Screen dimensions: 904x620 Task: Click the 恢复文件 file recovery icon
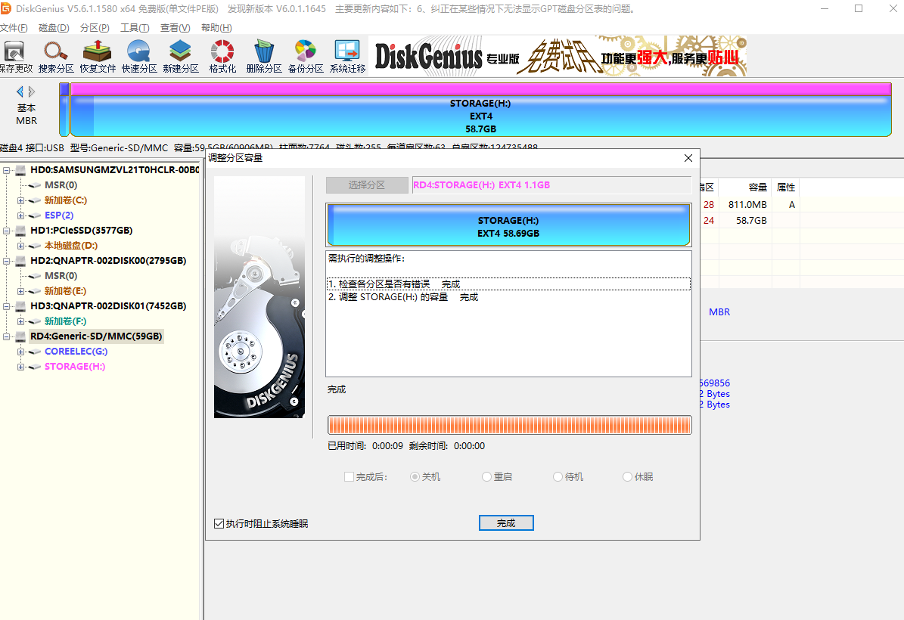point(98,57)
